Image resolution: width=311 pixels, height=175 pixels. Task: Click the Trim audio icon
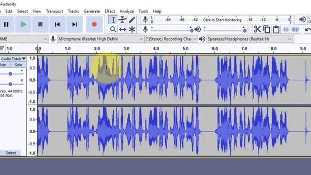[x=286, y=29]
